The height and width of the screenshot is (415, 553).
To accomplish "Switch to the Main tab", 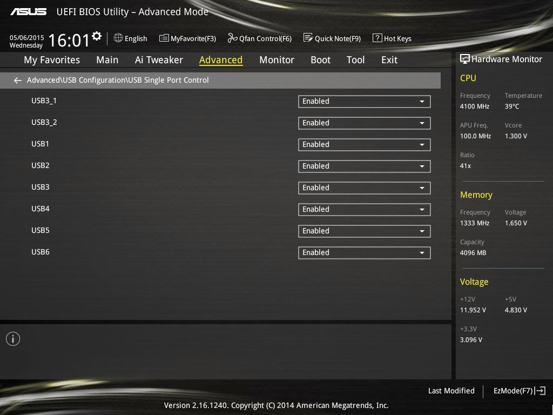I will [107, 60].
